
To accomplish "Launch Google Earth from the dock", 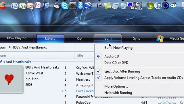I will (x=88, y=5).
